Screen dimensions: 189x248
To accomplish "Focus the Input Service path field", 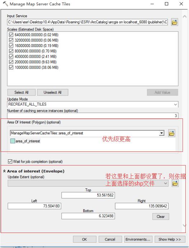I will tap(87, 22).
